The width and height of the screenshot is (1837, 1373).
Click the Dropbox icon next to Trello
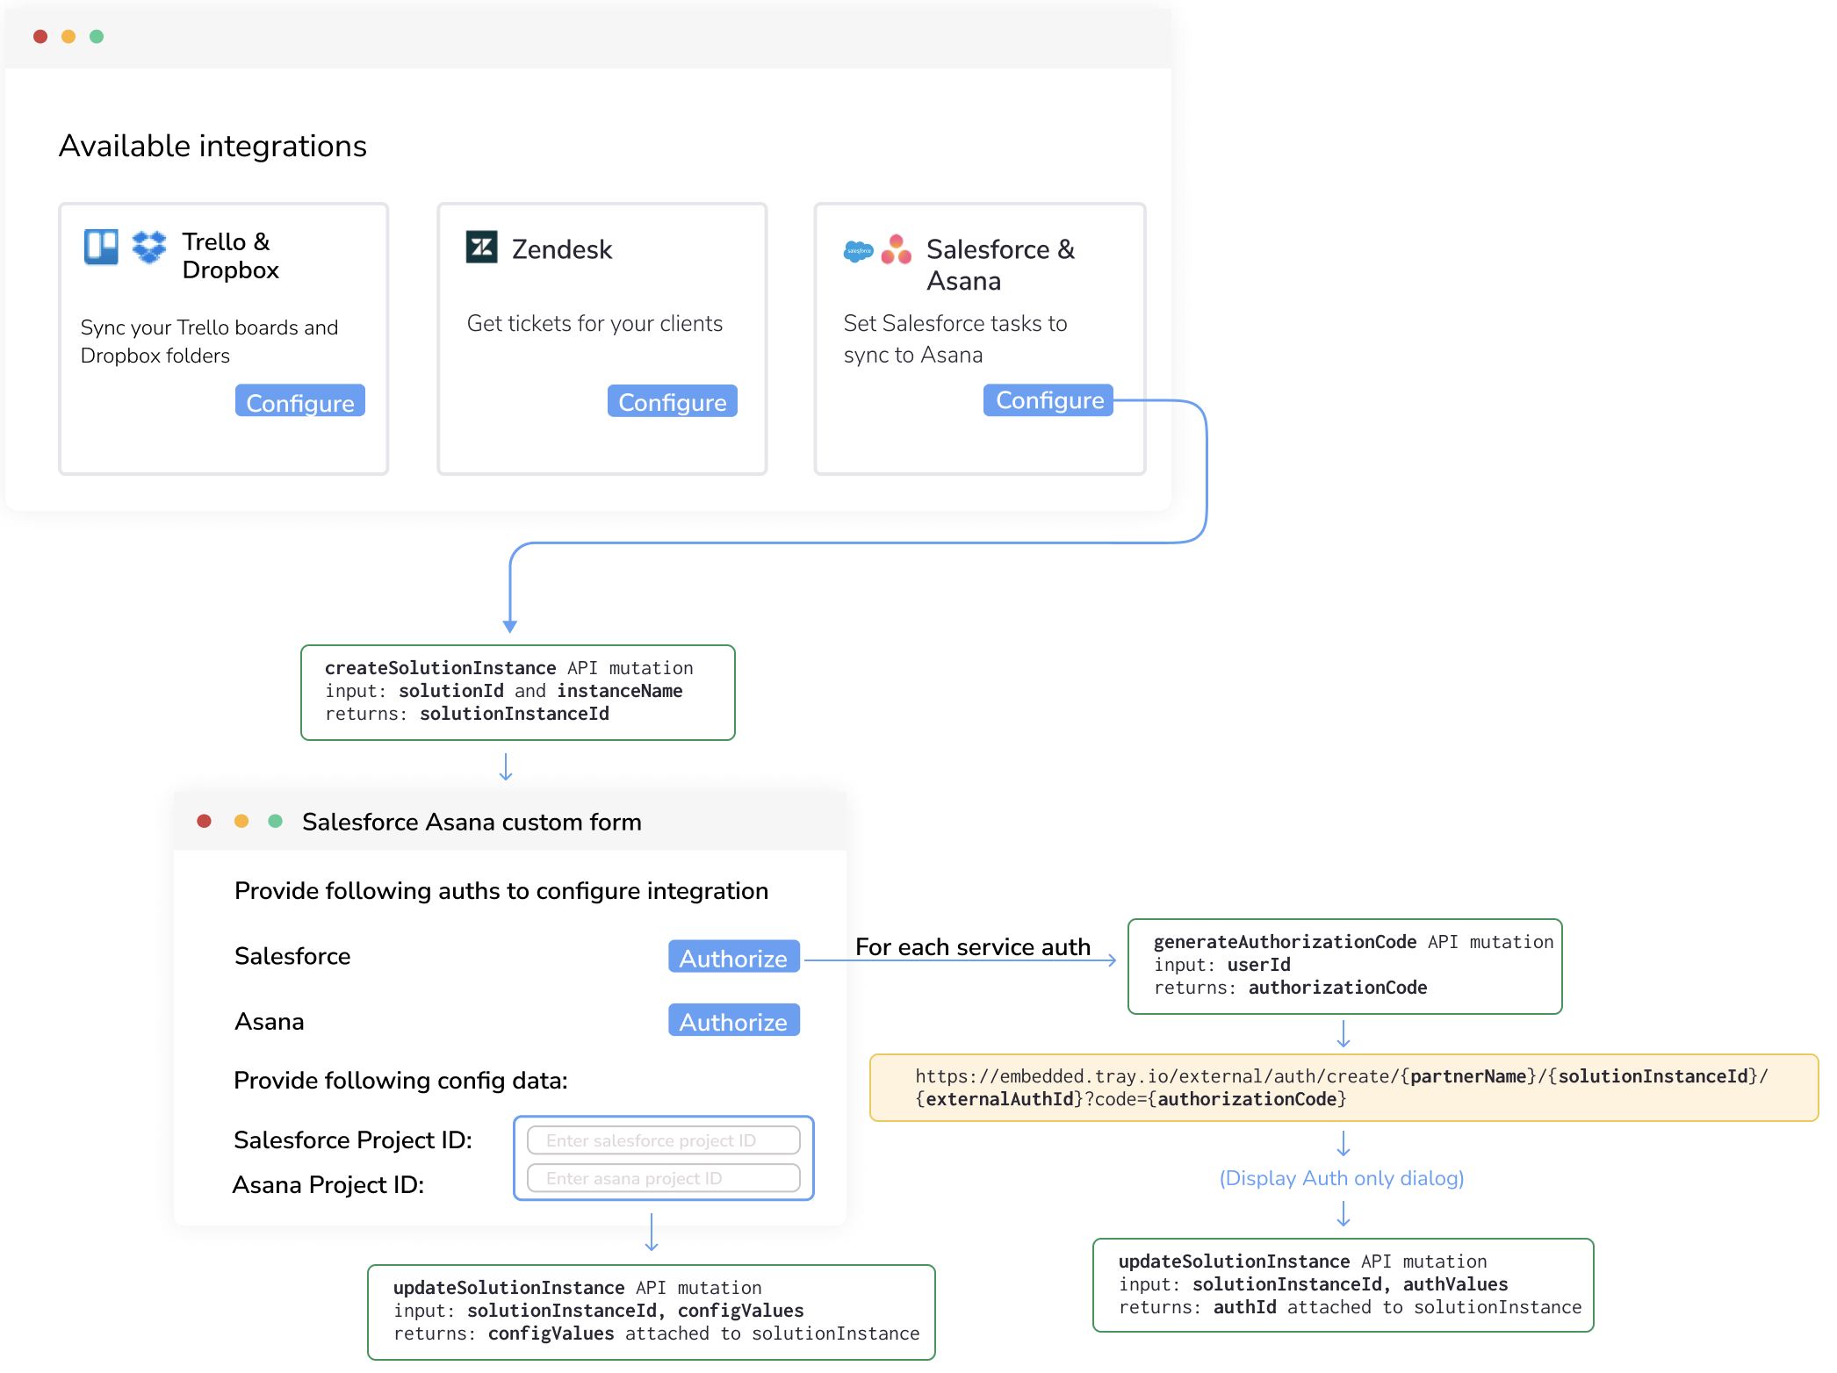point(148,248)
